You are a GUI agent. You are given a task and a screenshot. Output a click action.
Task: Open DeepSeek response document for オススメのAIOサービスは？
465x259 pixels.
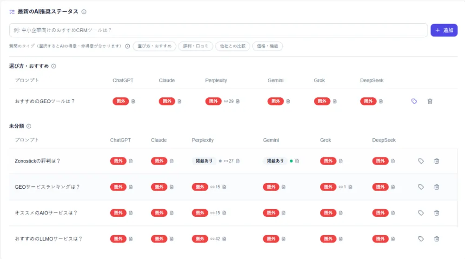click(393, 213)
